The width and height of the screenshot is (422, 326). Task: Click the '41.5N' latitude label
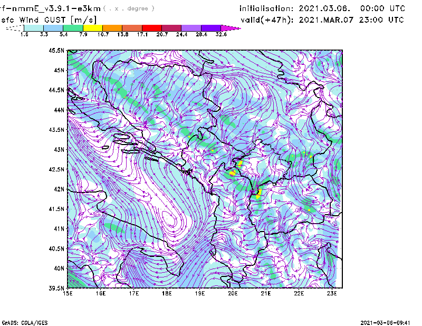[56, 209]
